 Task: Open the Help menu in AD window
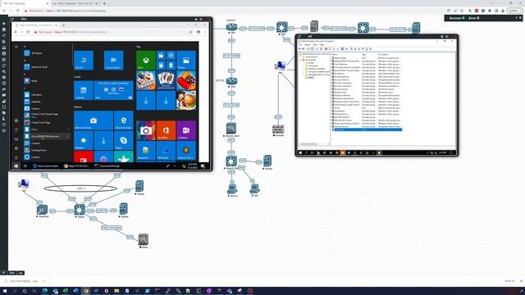tap(322, 44)
